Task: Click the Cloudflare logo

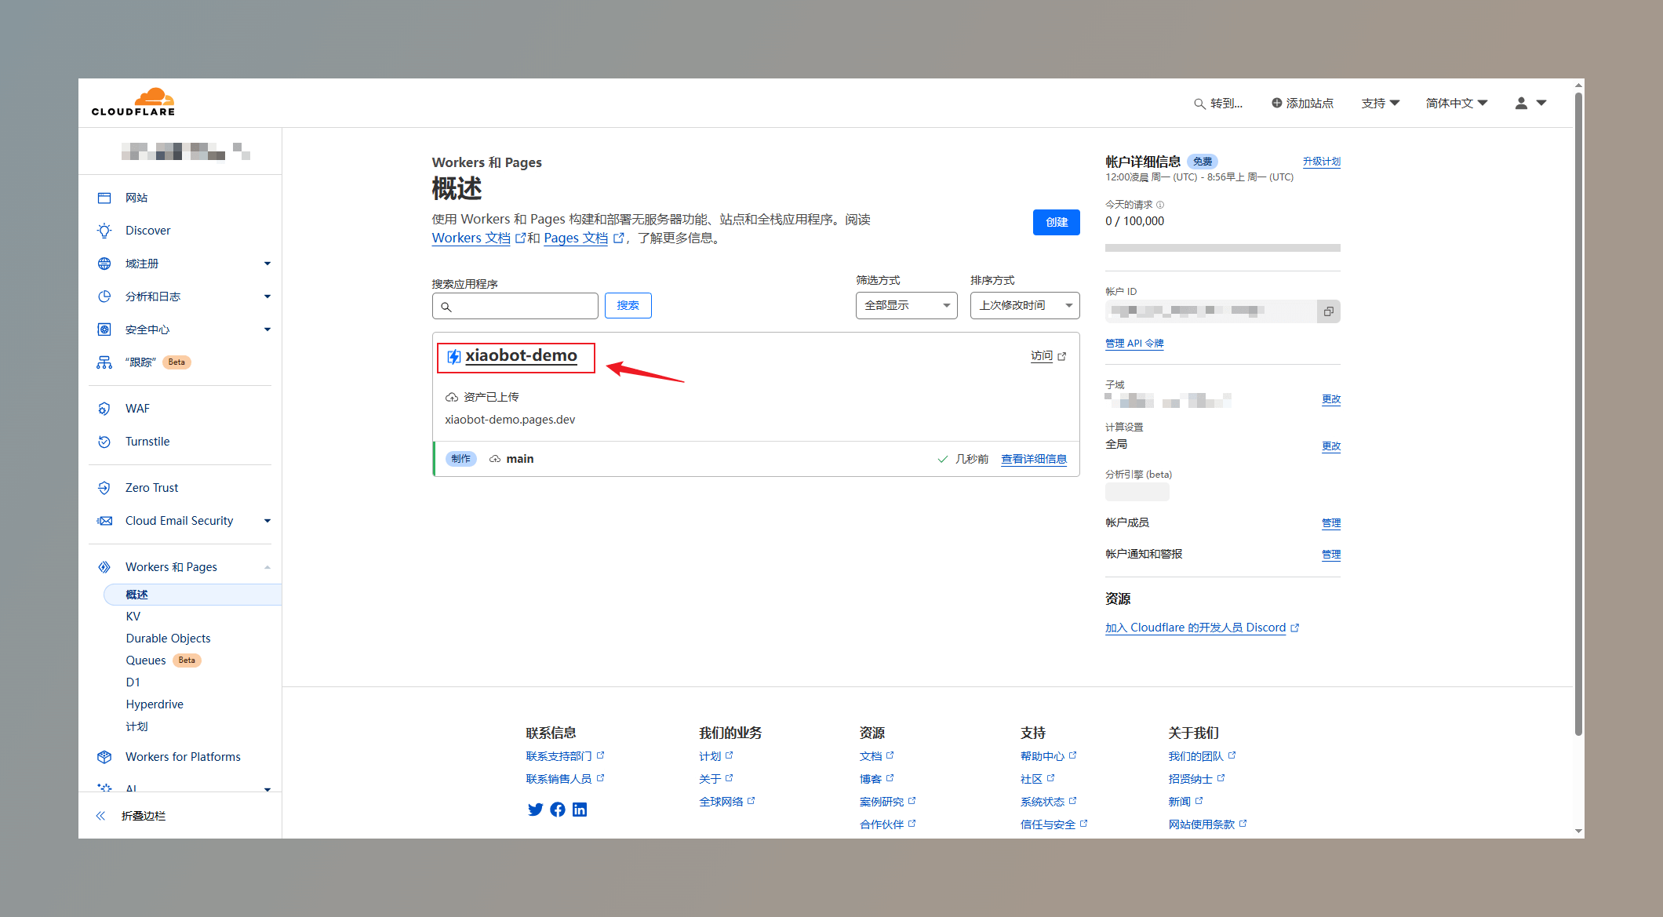Action: coord(133,102)
